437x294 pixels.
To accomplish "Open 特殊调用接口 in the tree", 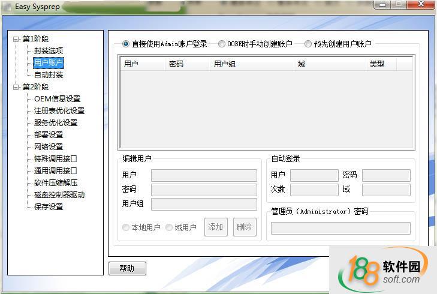I will point(56,159).
